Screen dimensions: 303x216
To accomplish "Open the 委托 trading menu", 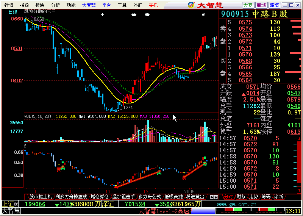I will pos(153,5).
